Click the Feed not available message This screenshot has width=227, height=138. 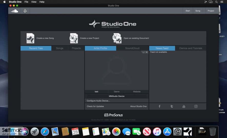pyautogui.click(x=159, y=52)
